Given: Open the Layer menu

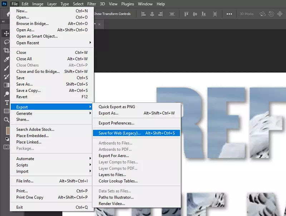Looking at the screenshot, I should (x=52, y=4).
